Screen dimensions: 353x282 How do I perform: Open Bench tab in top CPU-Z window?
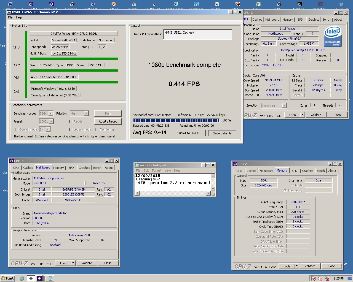point(327,20)
